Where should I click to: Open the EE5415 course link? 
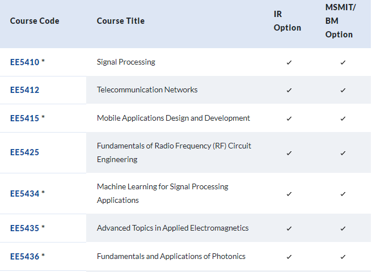(25, 118)
